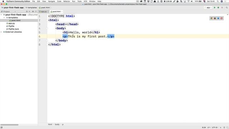Screen dimensions: 229x129
Task: Click scroll-from-source target icon in Project panel
Action: tap(27, 11)
